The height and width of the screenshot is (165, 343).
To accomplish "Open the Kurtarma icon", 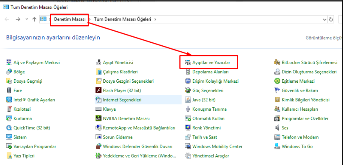I will [x=9, y=118].
